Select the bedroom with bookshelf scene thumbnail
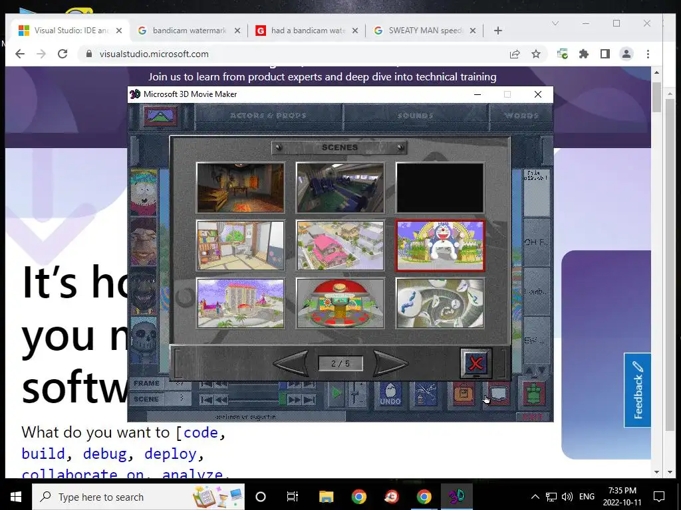 pyautogui.click(x=241, y=246)
